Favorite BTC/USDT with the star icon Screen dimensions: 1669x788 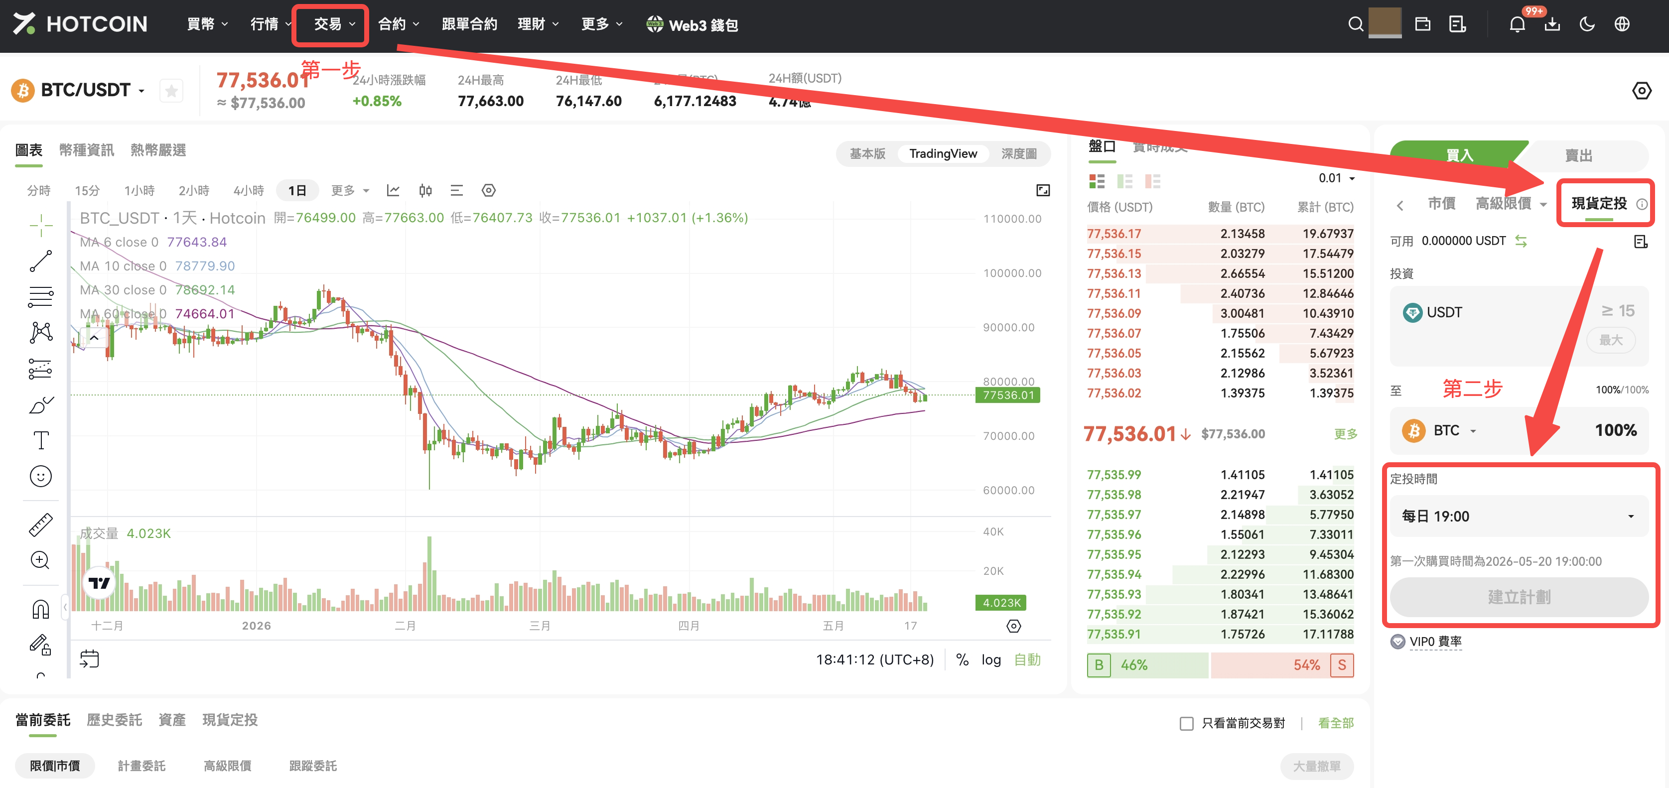[x=171, y=91]
